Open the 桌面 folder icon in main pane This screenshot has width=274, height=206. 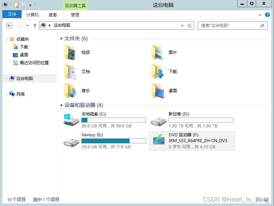(x=158, y=91)
